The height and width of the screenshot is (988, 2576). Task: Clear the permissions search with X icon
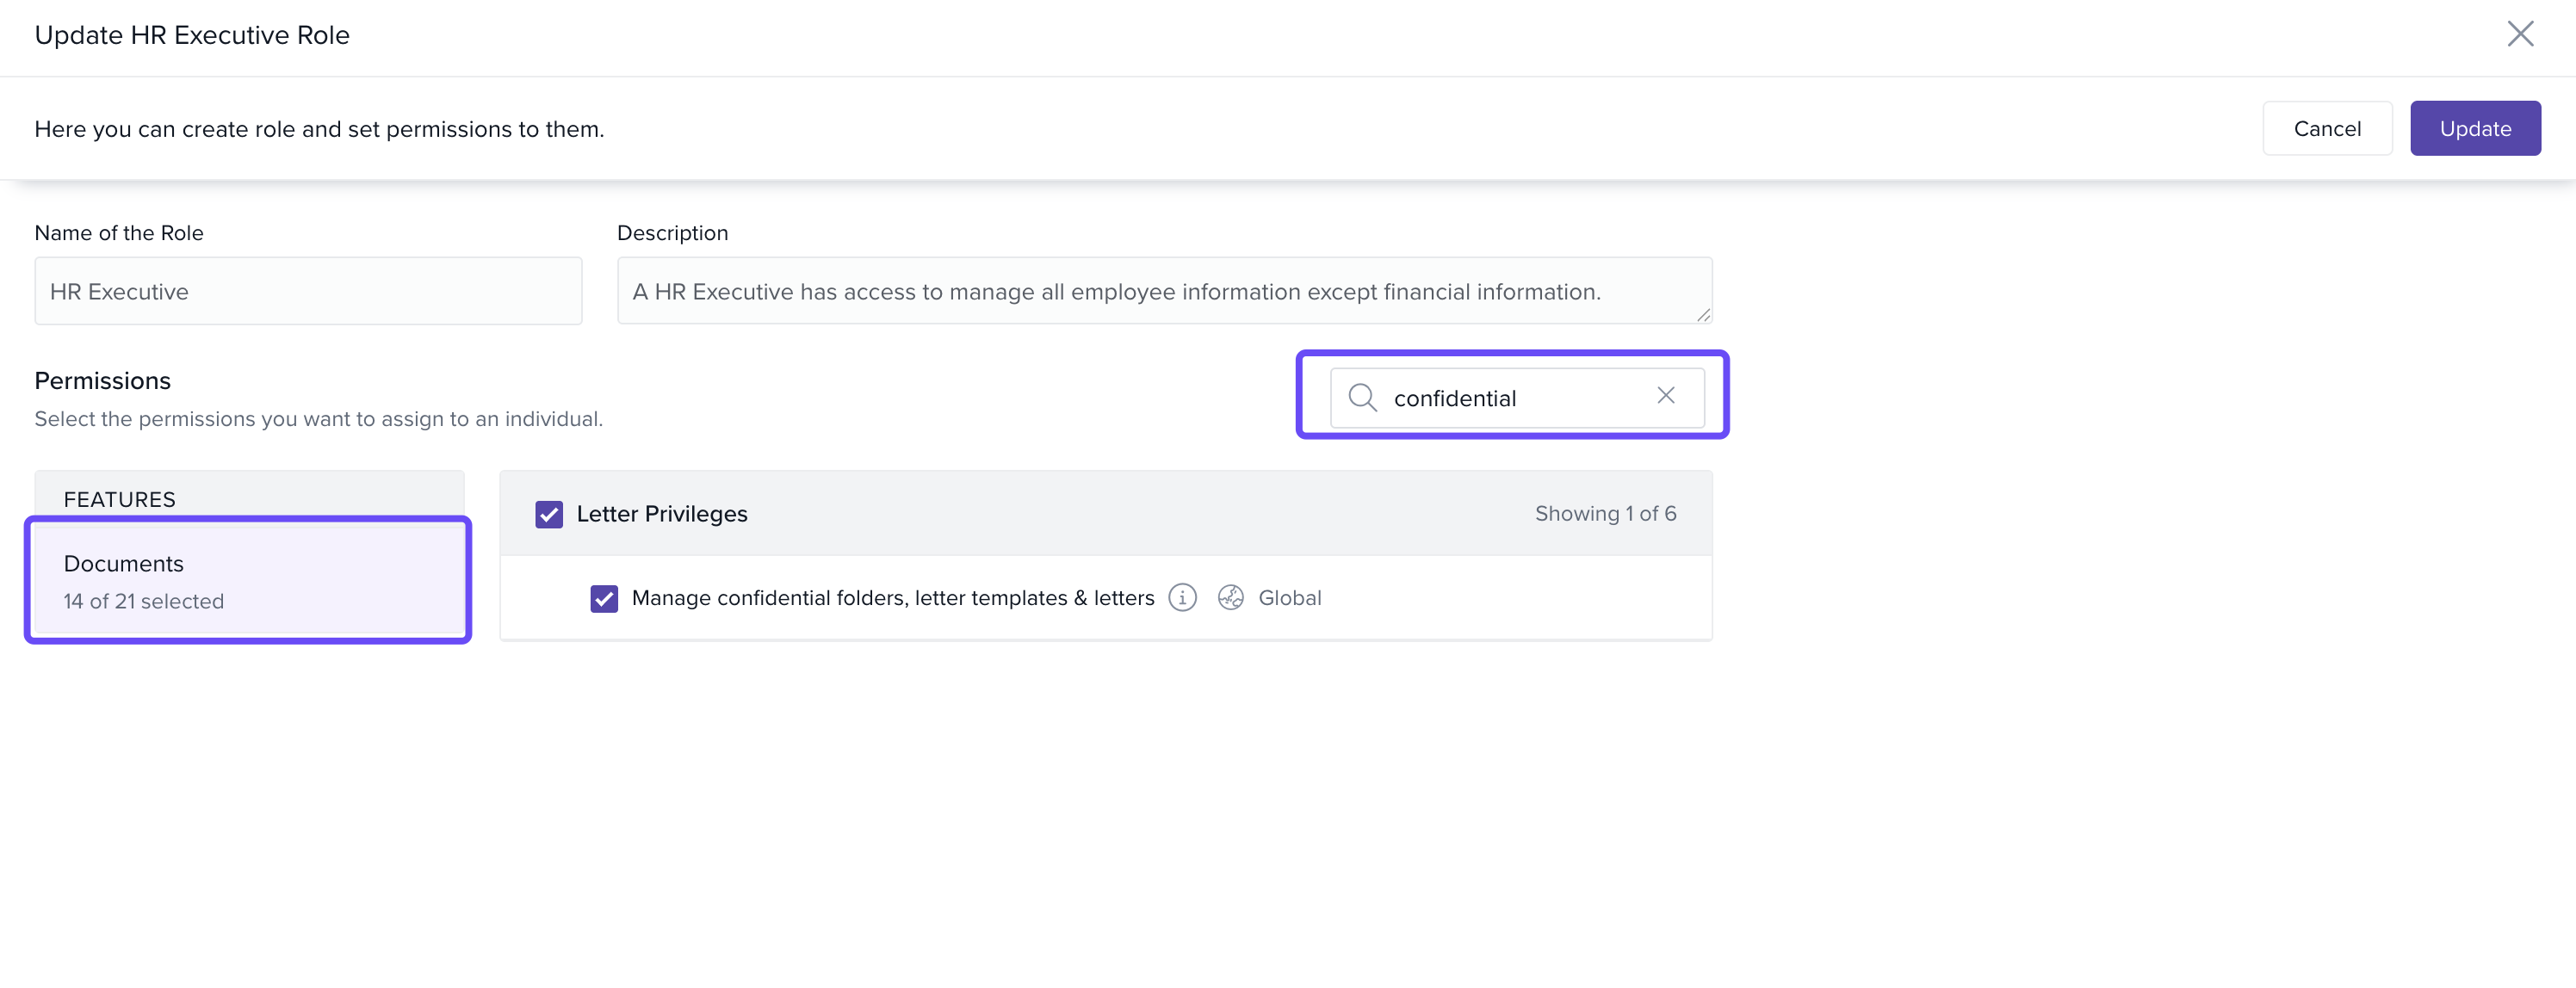coord(1665,396)
